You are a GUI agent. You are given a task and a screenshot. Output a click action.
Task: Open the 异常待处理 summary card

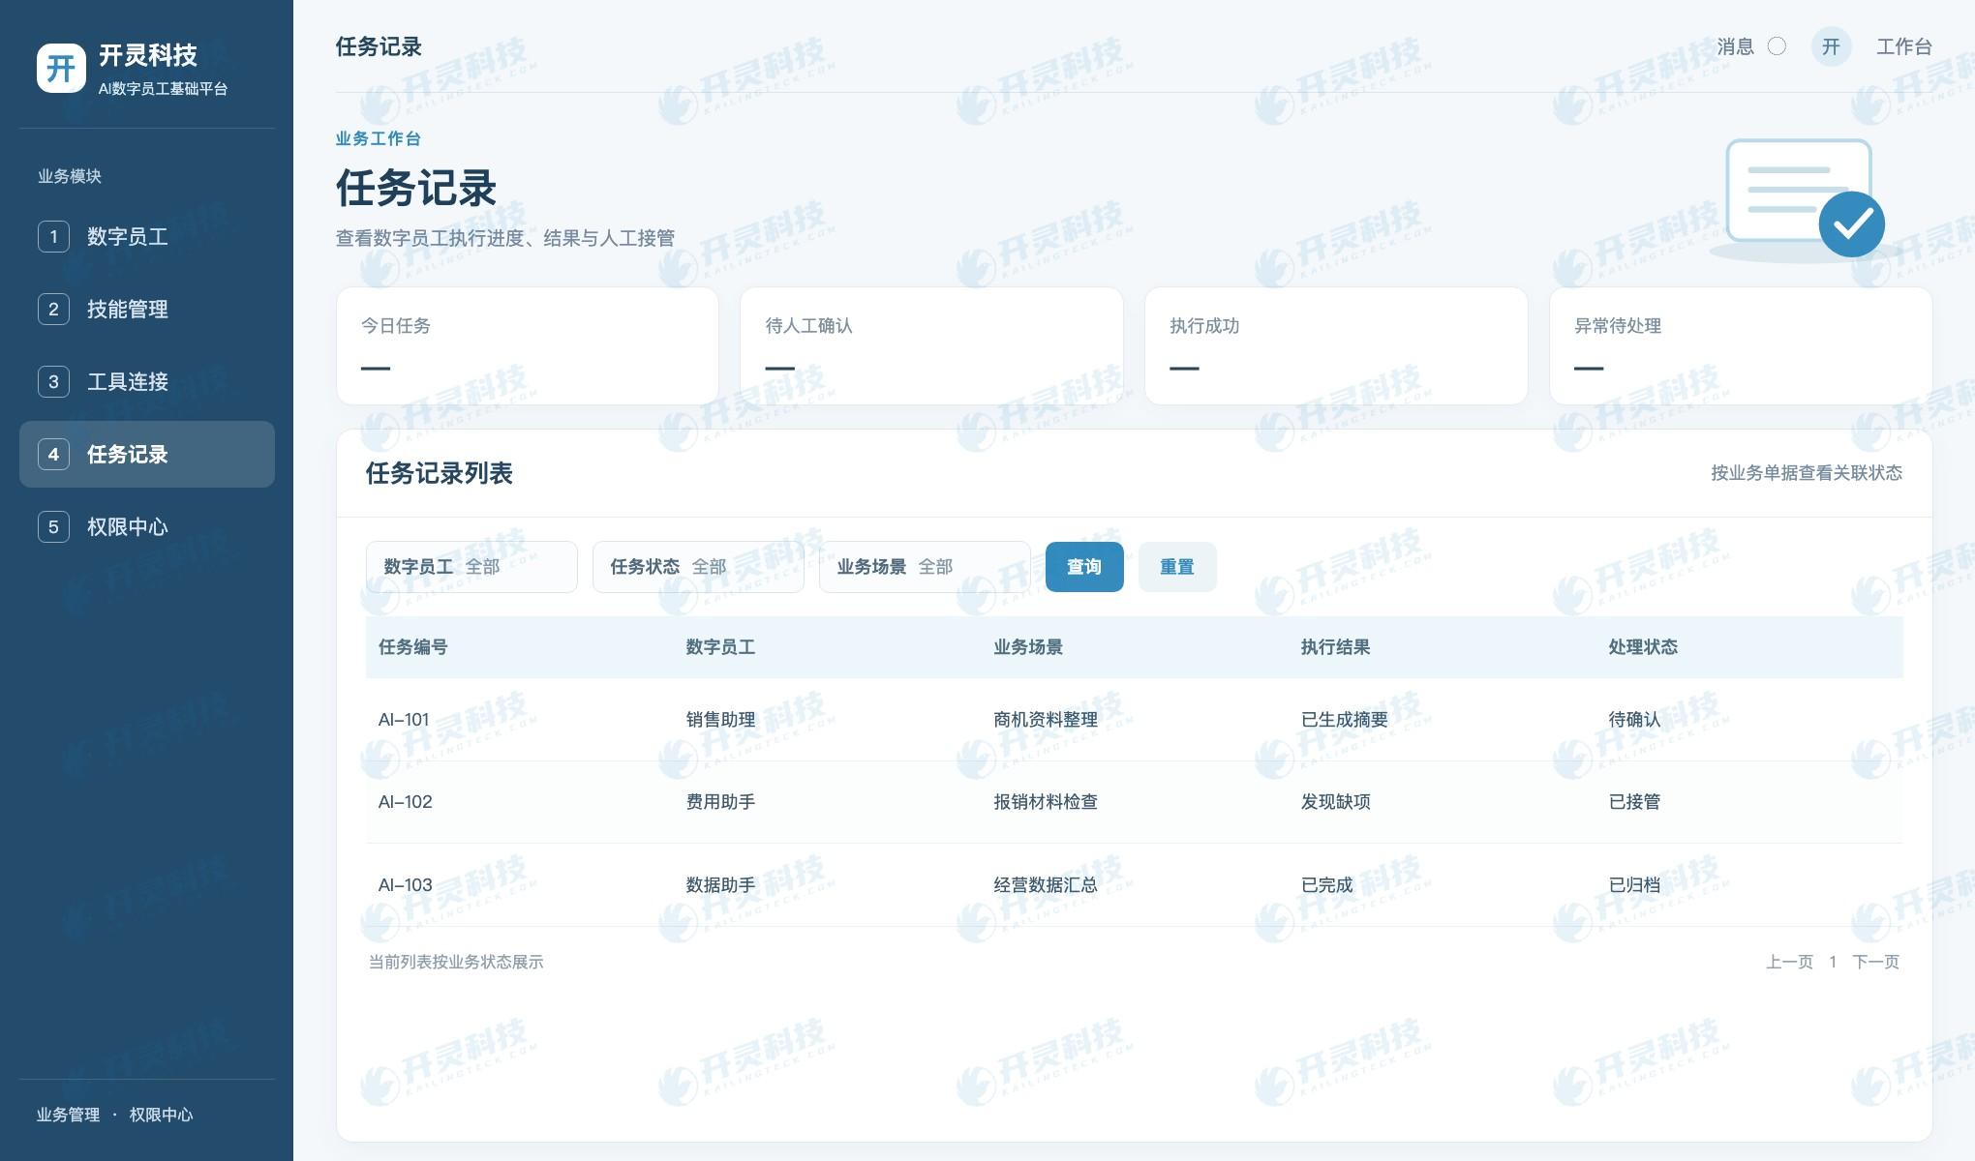point(1741,345)
